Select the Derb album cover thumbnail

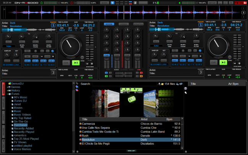[131, 102]
